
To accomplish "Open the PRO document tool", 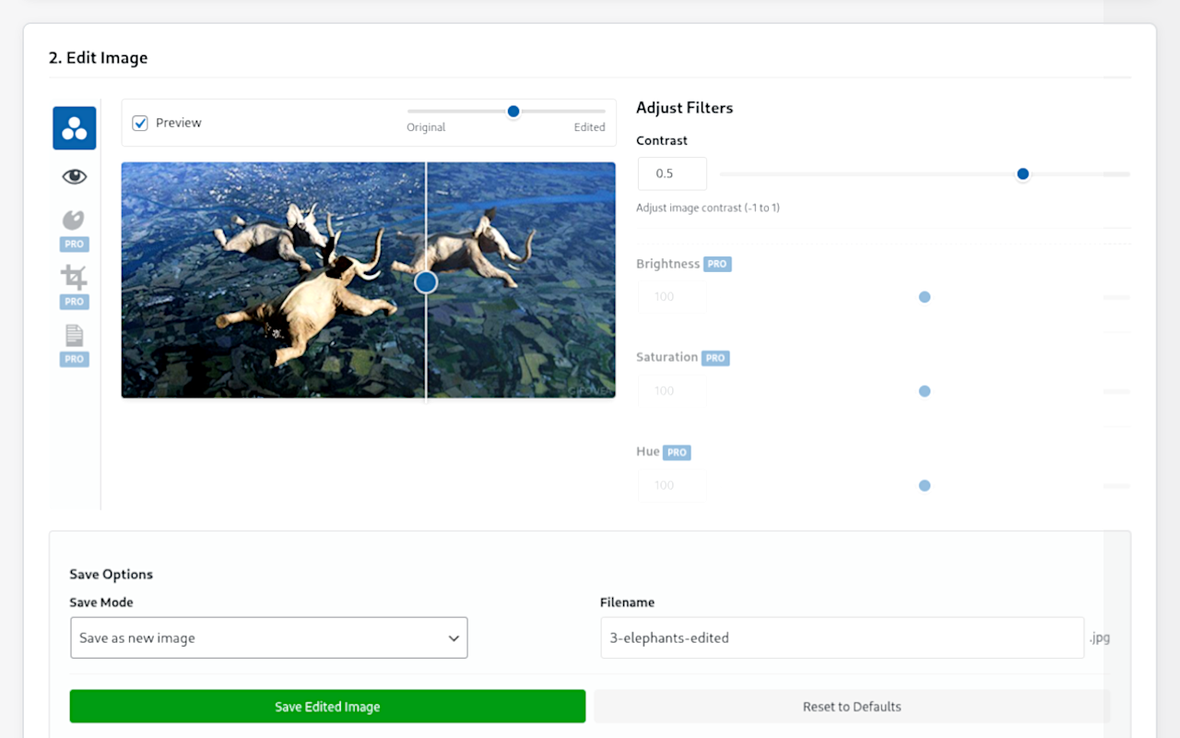I will [74, 335].
